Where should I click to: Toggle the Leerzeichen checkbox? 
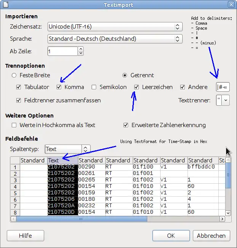[137, 87]
